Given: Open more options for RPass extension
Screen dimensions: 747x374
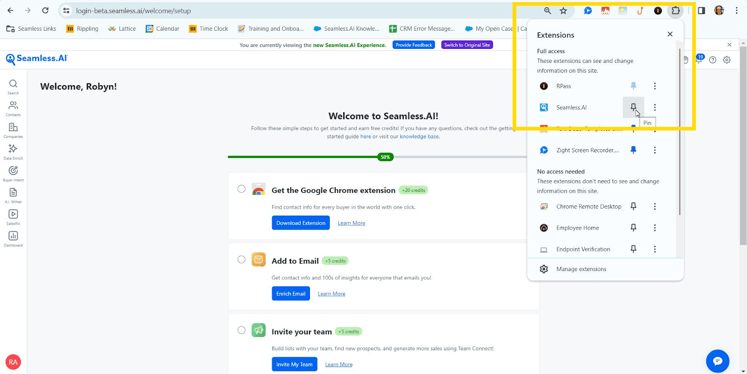Looking at the screenshot, I should [655, 86].
